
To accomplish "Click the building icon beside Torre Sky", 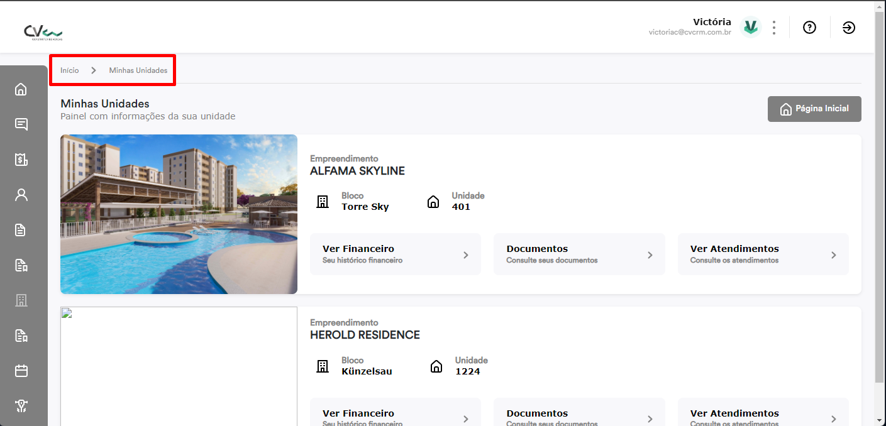I will point(323,202).
